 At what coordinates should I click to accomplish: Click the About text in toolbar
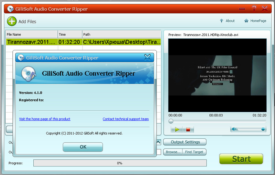[230, 21]
